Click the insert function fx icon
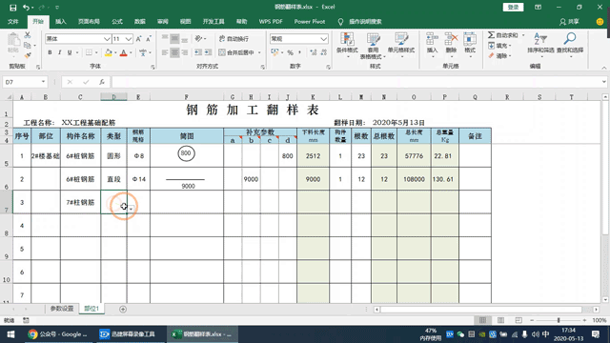The height and width of the screenshot is (343, 610). coord(102,82)
